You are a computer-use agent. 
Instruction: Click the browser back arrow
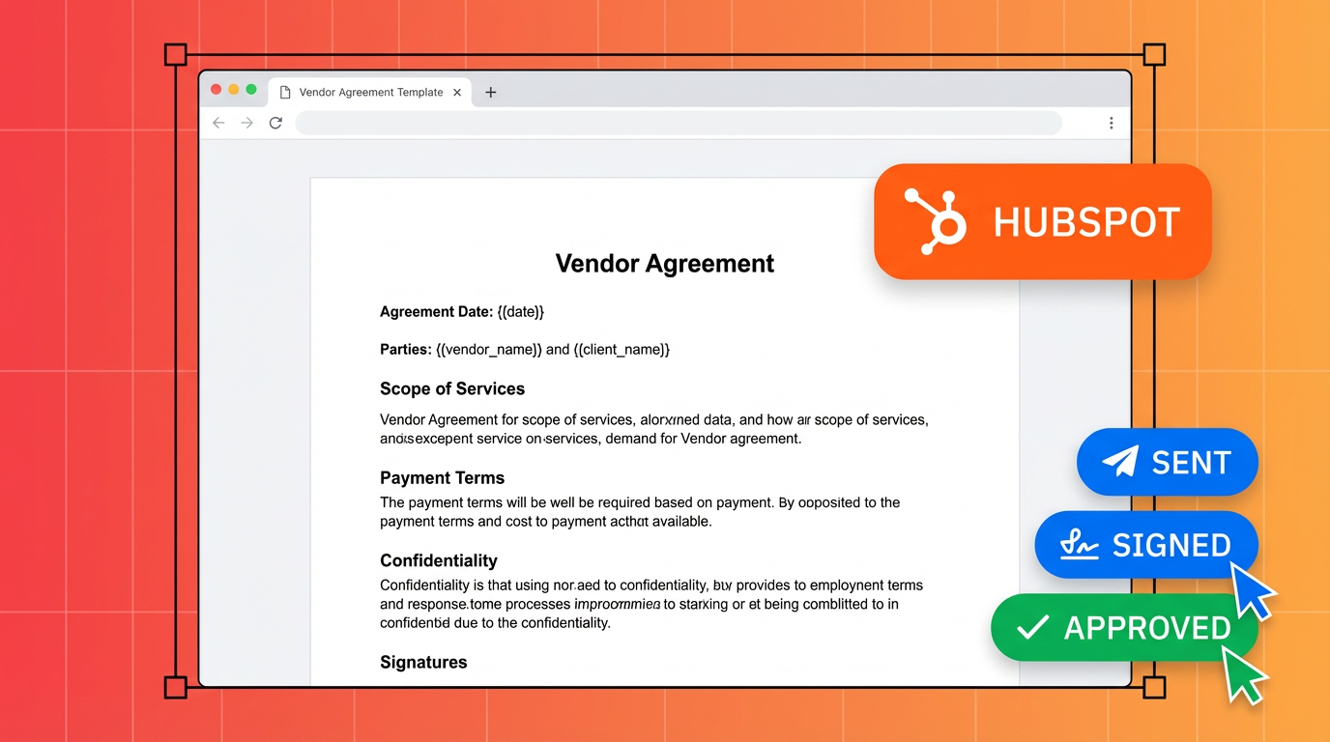218,123
